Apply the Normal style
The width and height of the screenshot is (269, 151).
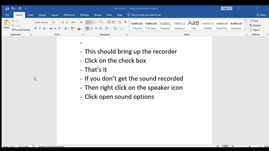click(137, 25)
